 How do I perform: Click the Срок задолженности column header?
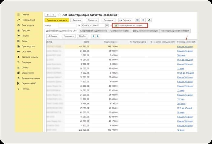coord(187,42)
